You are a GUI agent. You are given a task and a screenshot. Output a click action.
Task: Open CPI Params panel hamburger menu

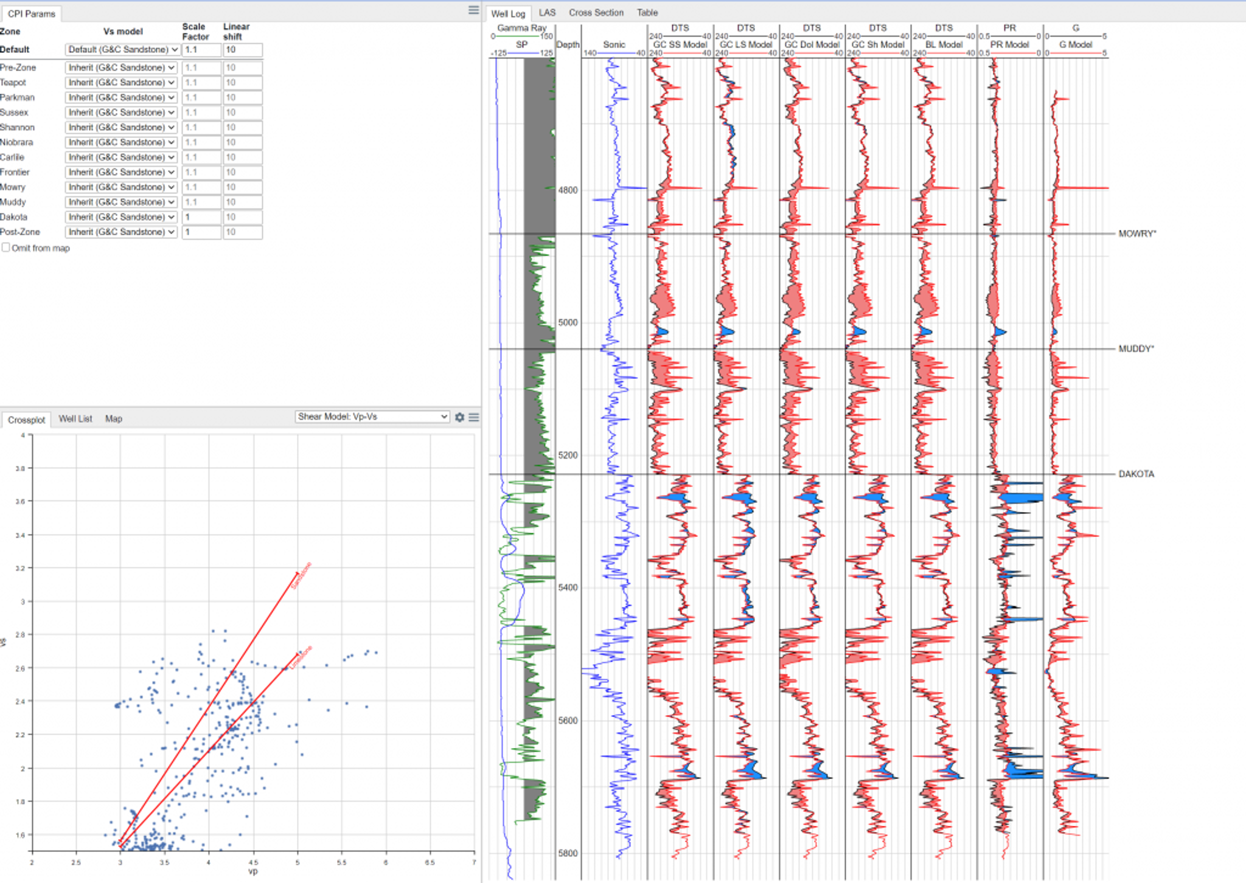(x=473, y=10)
